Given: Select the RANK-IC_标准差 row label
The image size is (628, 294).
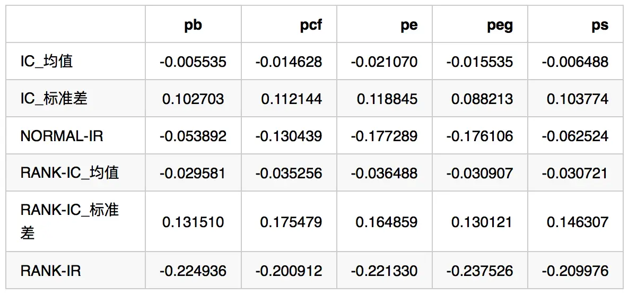Looking at the screenshot, I should (69, 221).
